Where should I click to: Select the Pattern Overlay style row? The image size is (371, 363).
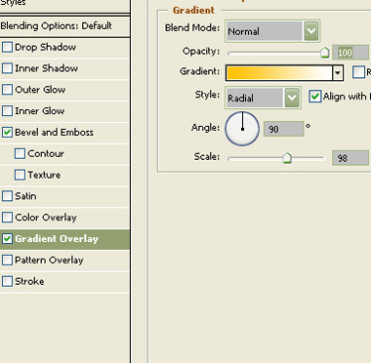[64, 260]
